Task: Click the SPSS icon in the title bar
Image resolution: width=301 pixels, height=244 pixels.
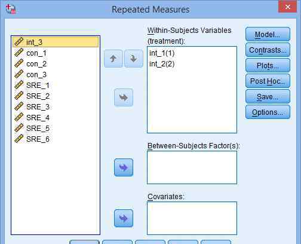Action: [x=11, y=9]
